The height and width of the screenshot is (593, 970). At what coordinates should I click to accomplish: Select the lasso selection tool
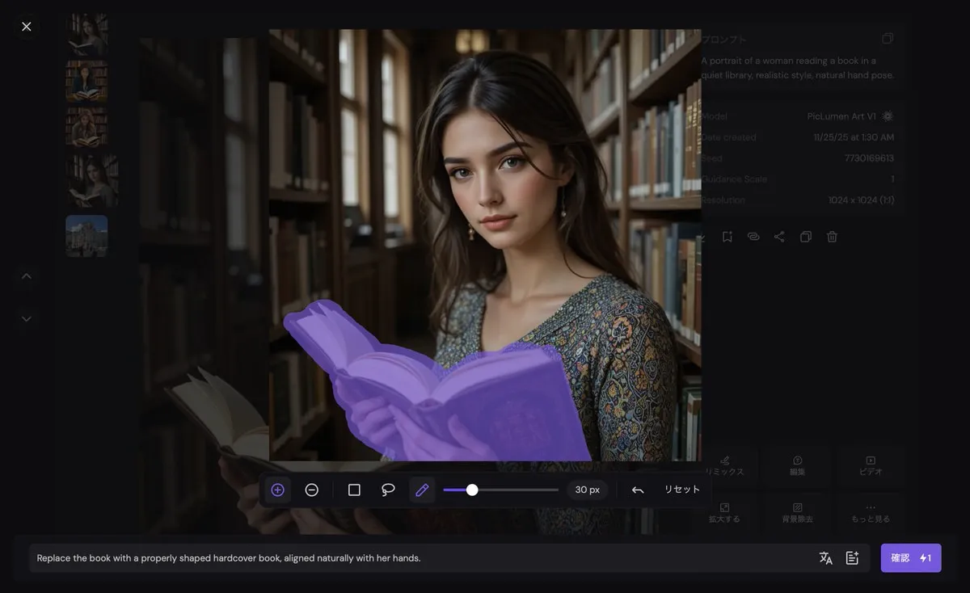[x=388, y=490]
